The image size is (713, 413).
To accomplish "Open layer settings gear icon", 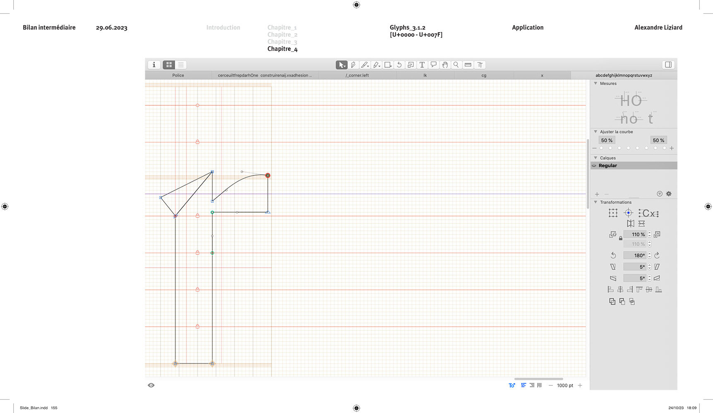I will (669, 194).
